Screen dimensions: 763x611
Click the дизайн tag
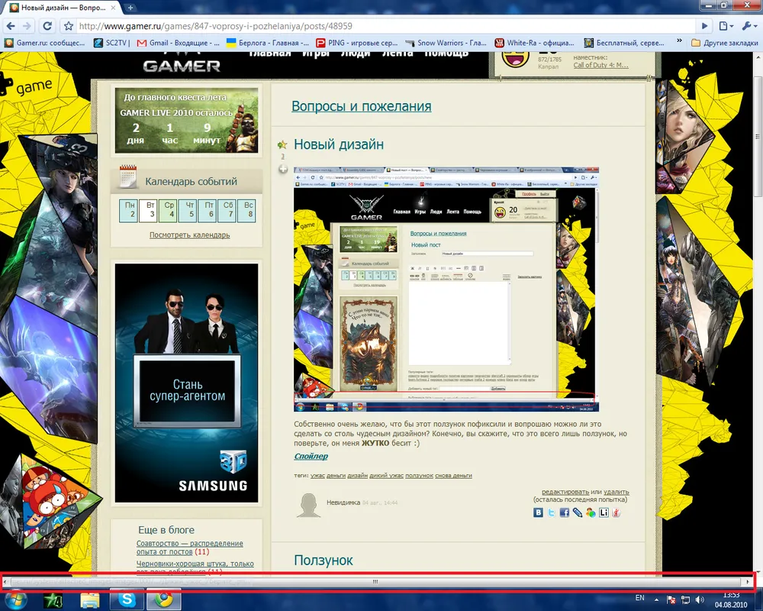tap(357, 476)
